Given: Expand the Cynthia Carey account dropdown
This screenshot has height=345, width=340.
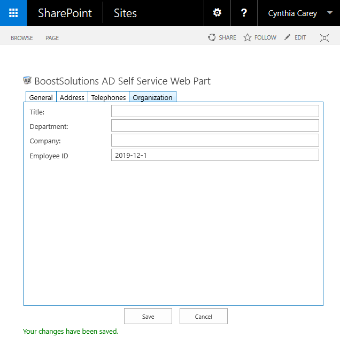Looking at the screenshot, I should 330,13.
